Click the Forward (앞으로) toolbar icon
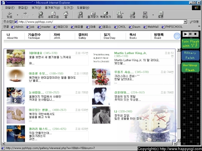This screenshot has height=151, width=202. pos(25,15)
